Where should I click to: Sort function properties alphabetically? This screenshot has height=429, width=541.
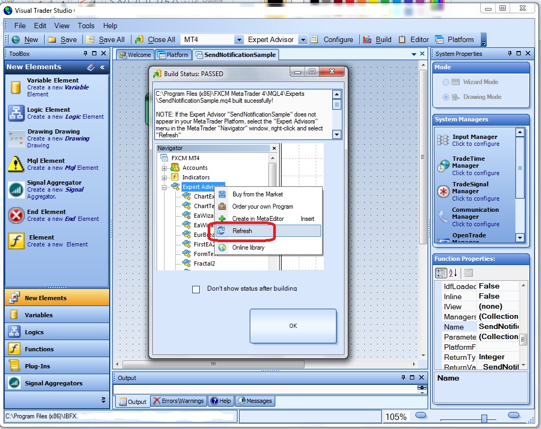(453, 273)
